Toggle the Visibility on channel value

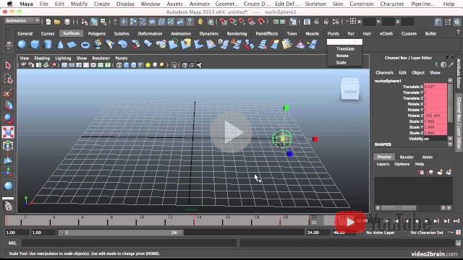436,139
